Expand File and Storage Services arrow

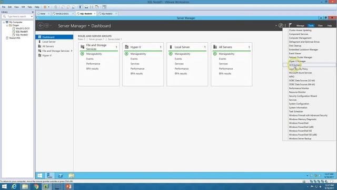coord(72,51)
